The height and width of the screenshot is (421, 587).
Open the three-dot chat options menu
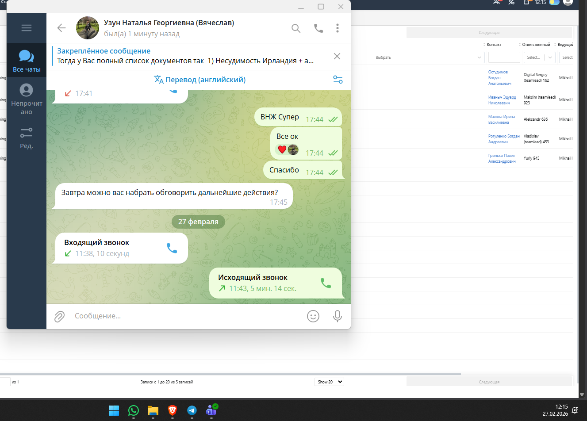338,28
